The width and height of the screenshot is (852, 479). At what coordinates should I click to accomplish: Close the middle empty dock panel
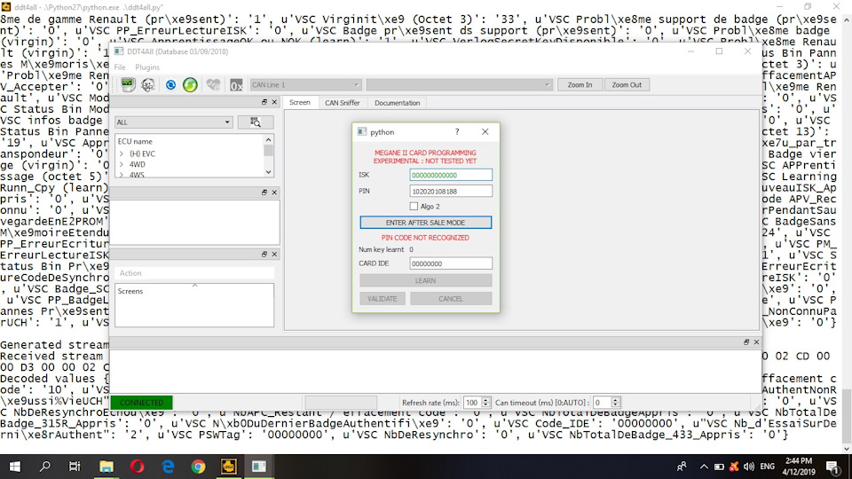pos(274,192)
